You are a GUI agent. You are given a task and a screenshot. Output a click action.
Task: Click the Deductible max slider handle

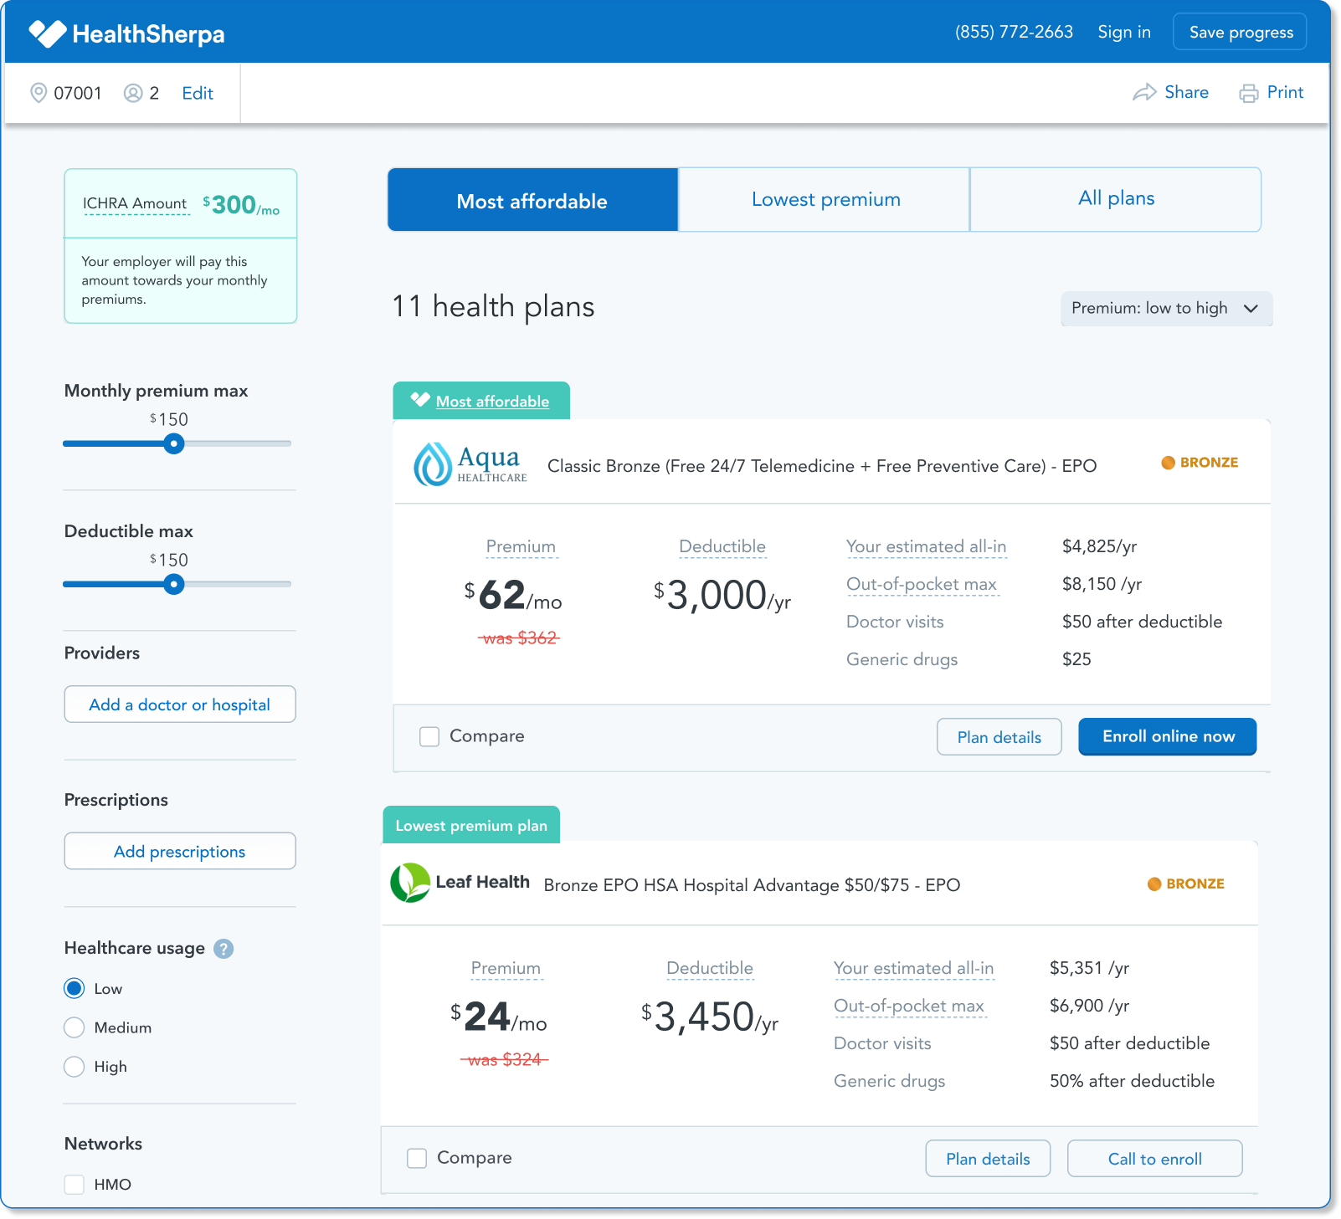[174, 584]
